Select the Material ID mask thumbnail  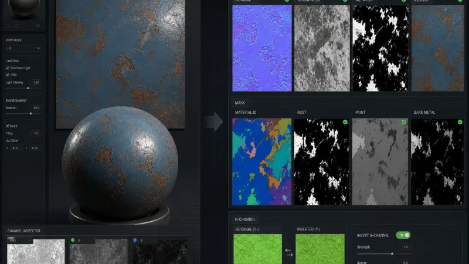pyautogui.click(x=261, y=162)
